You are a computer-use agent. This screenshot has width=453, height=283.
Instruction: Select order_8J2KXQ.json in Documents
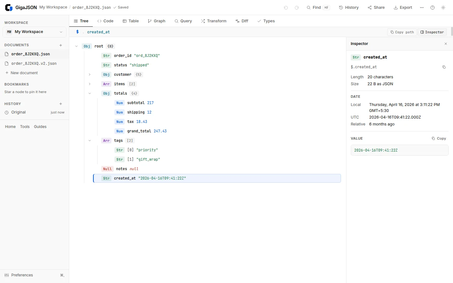click(34, 54)
